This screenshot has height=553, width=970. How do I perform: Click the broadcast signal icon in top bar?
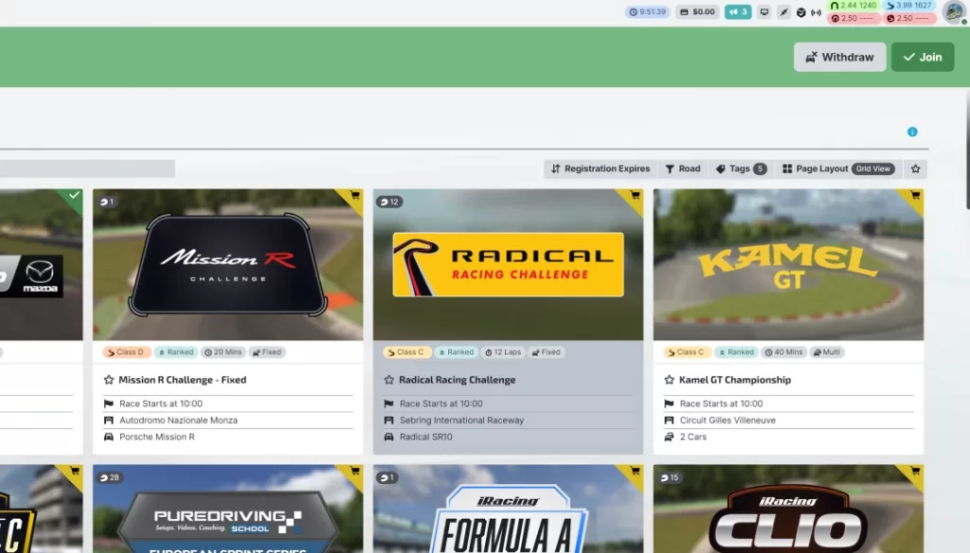coord(816,12)
